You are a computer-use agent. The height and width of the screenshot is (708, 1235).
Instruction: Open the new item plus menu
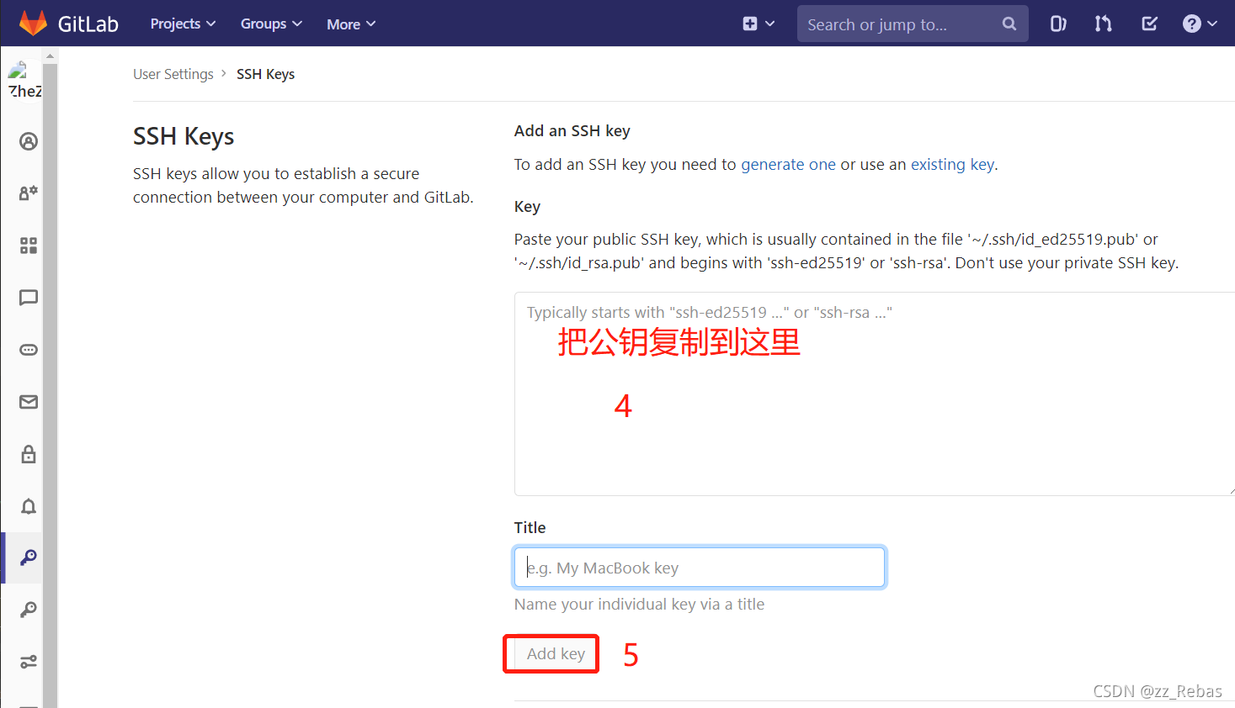759,24
